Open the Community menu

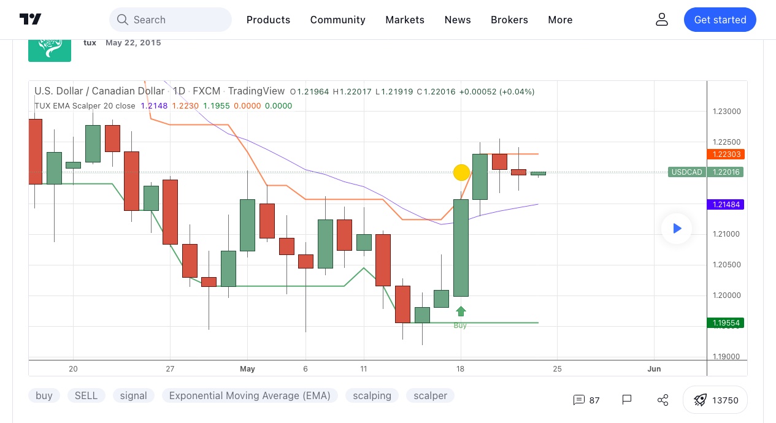337,20
